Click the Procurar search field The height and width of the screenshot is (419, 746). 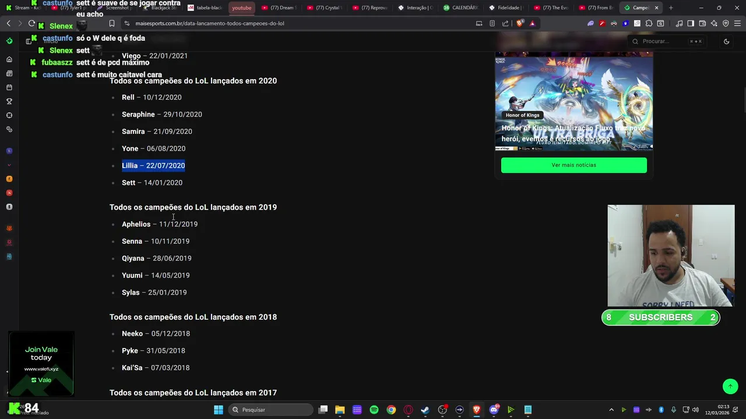click(667, 41)
